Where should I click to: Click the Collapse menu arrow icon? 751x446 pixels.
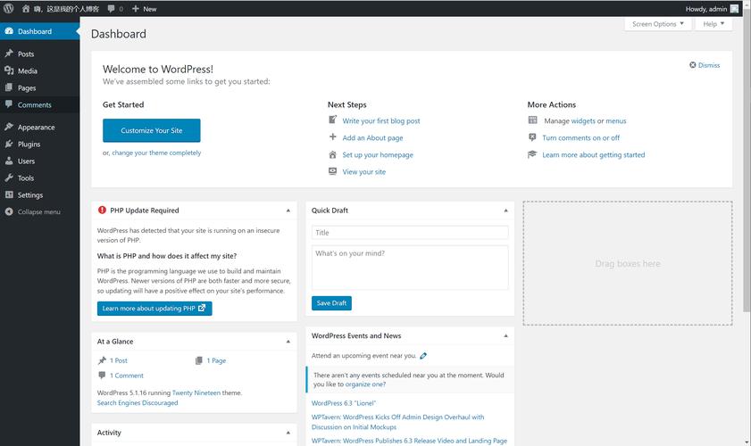[x=9, y=211]
